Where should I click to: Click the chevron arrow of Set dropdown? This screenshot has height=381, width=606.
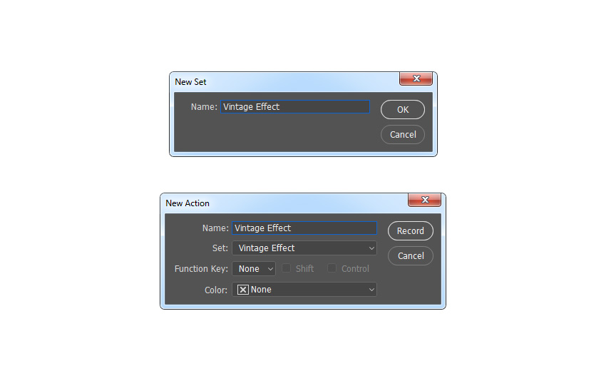(x=371, y=248)
